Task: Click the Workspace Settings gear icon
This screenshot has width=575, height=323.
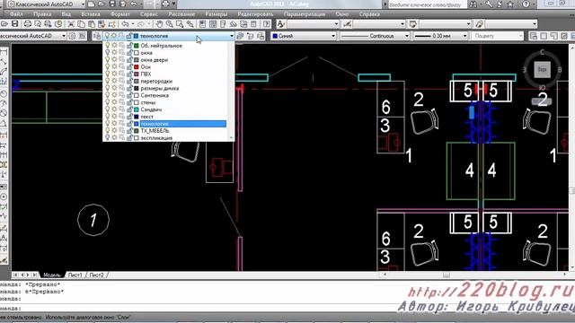Action: click(72, 36)
